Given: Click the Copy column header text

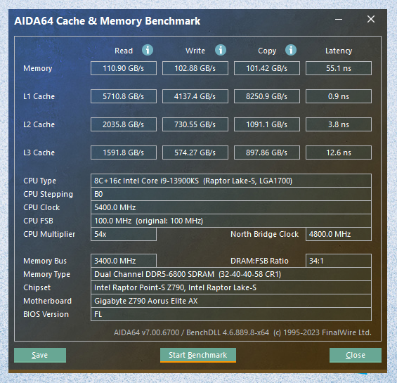Looking at the screenshot, I should coord(267,51).
